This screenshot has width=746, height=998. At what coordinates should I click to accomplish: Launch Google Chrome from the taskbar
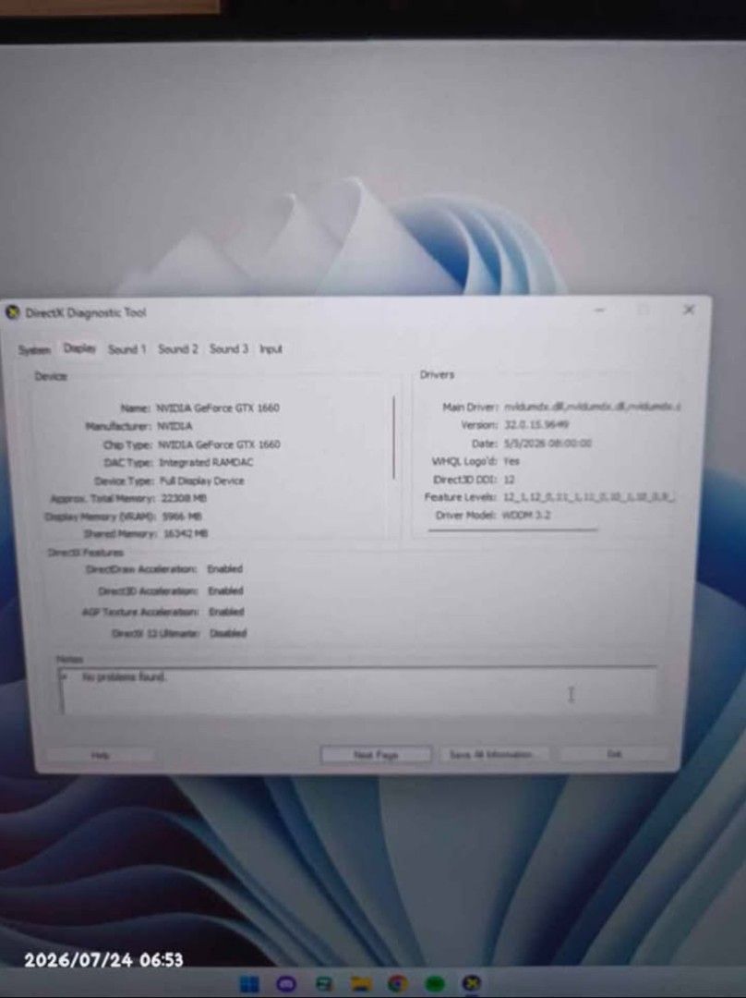398,983
